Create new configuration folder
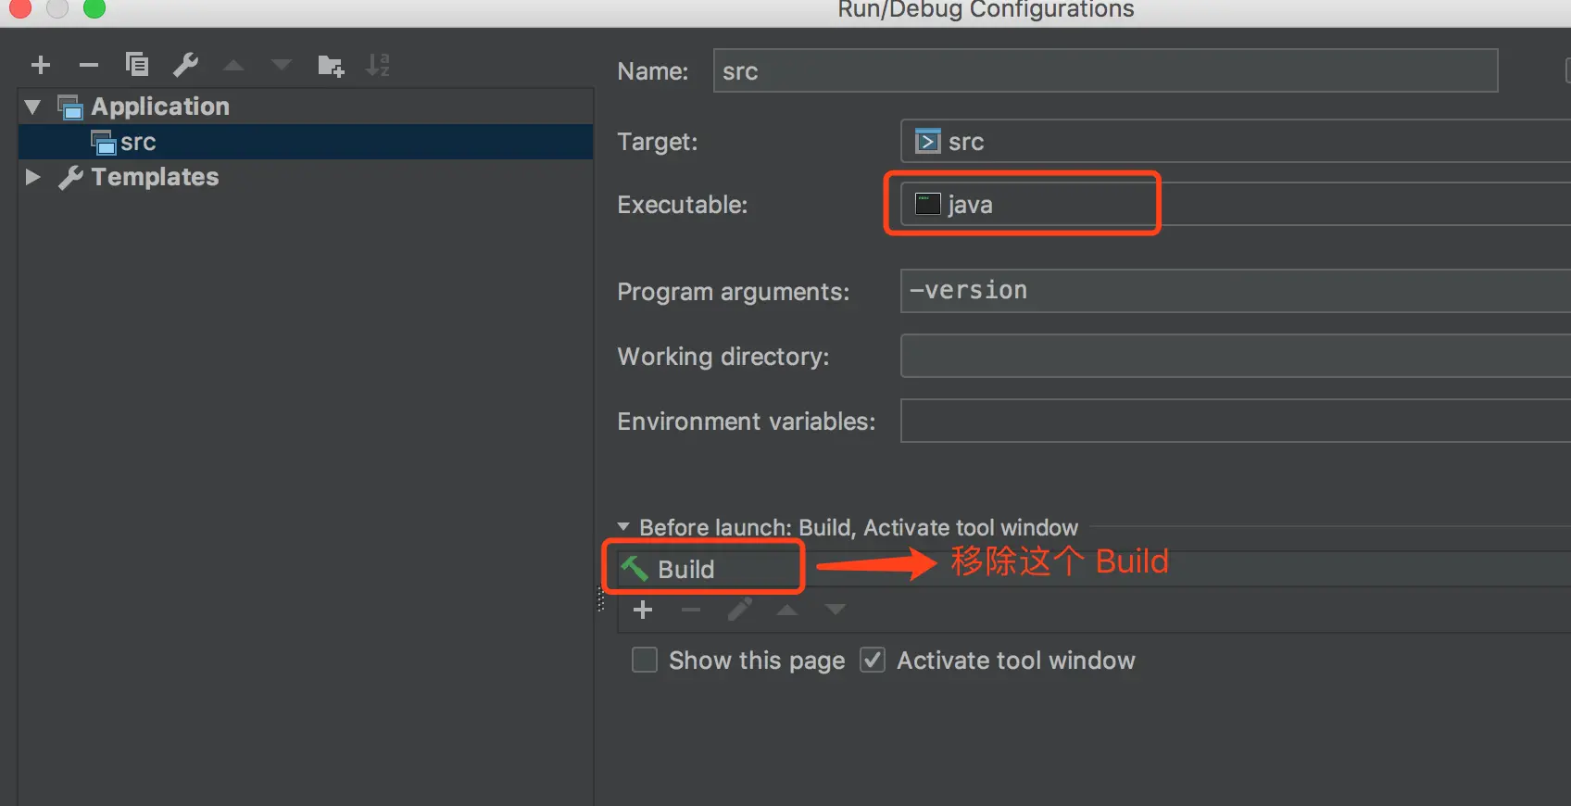This screenshot has width=1571, height=806. [331, 66]
